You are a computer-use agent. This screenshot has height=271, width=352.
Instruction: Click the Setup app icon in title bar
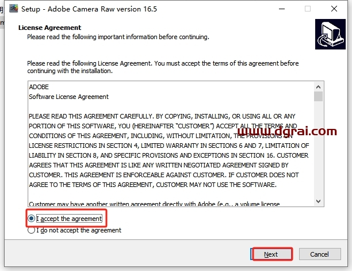click(13, 9)
